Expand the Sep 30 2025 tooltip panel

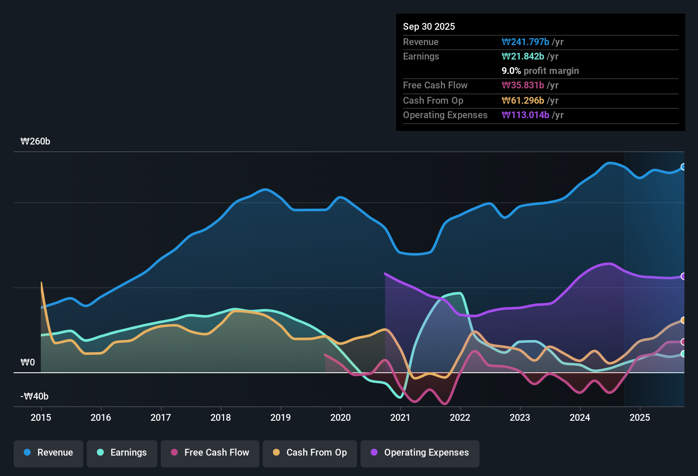[429, 26]
